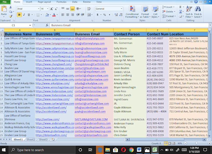Click the Cut scissors icon
212x154 pixels.
[x=11, y=7]
